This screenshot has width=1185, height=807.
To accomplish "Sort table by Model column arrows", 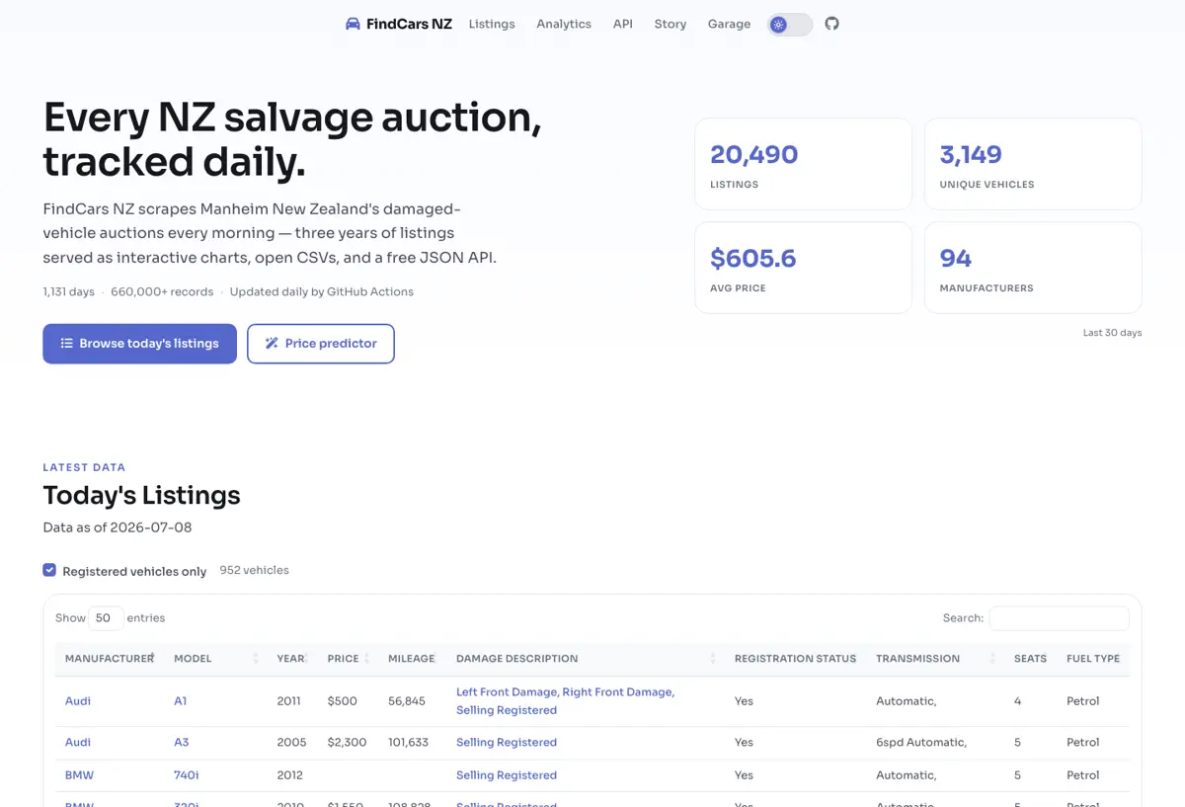I will coord(256,658).
